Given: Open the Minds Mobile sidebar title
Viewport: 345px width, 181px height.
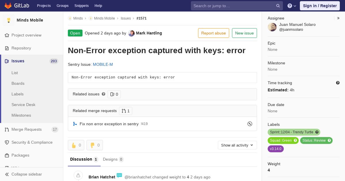Looking at the screenshot, I should (30, 20).
